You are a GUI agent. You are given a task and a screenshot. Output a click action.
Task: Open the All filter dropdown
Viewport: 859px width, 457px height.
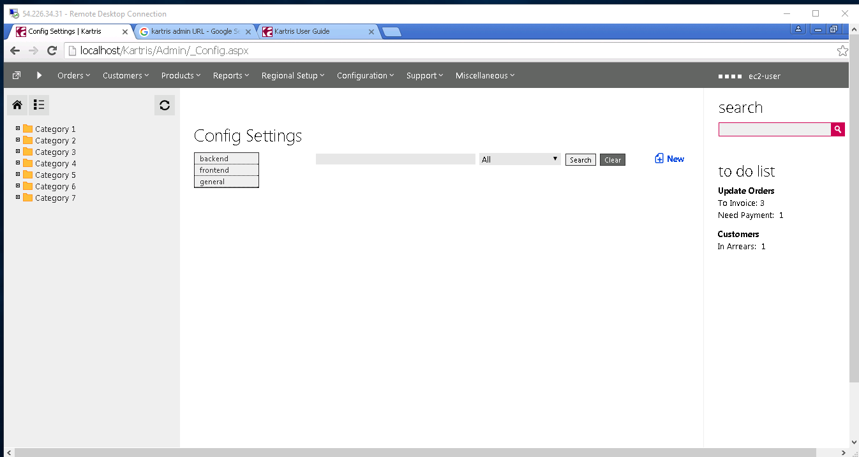click(519, 159)
